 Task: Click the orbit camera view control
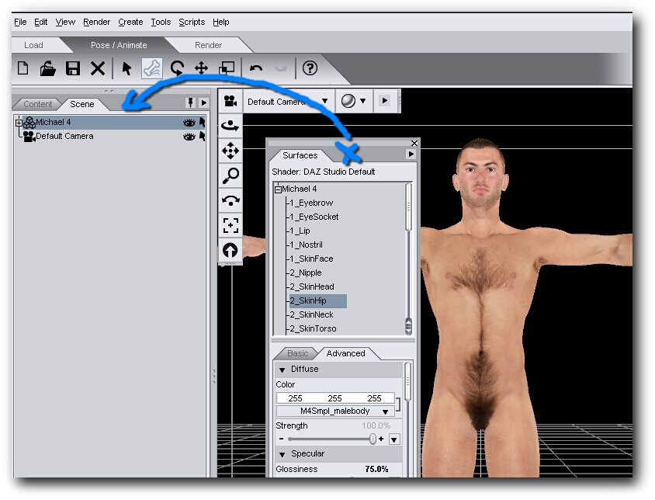(230, 125)
